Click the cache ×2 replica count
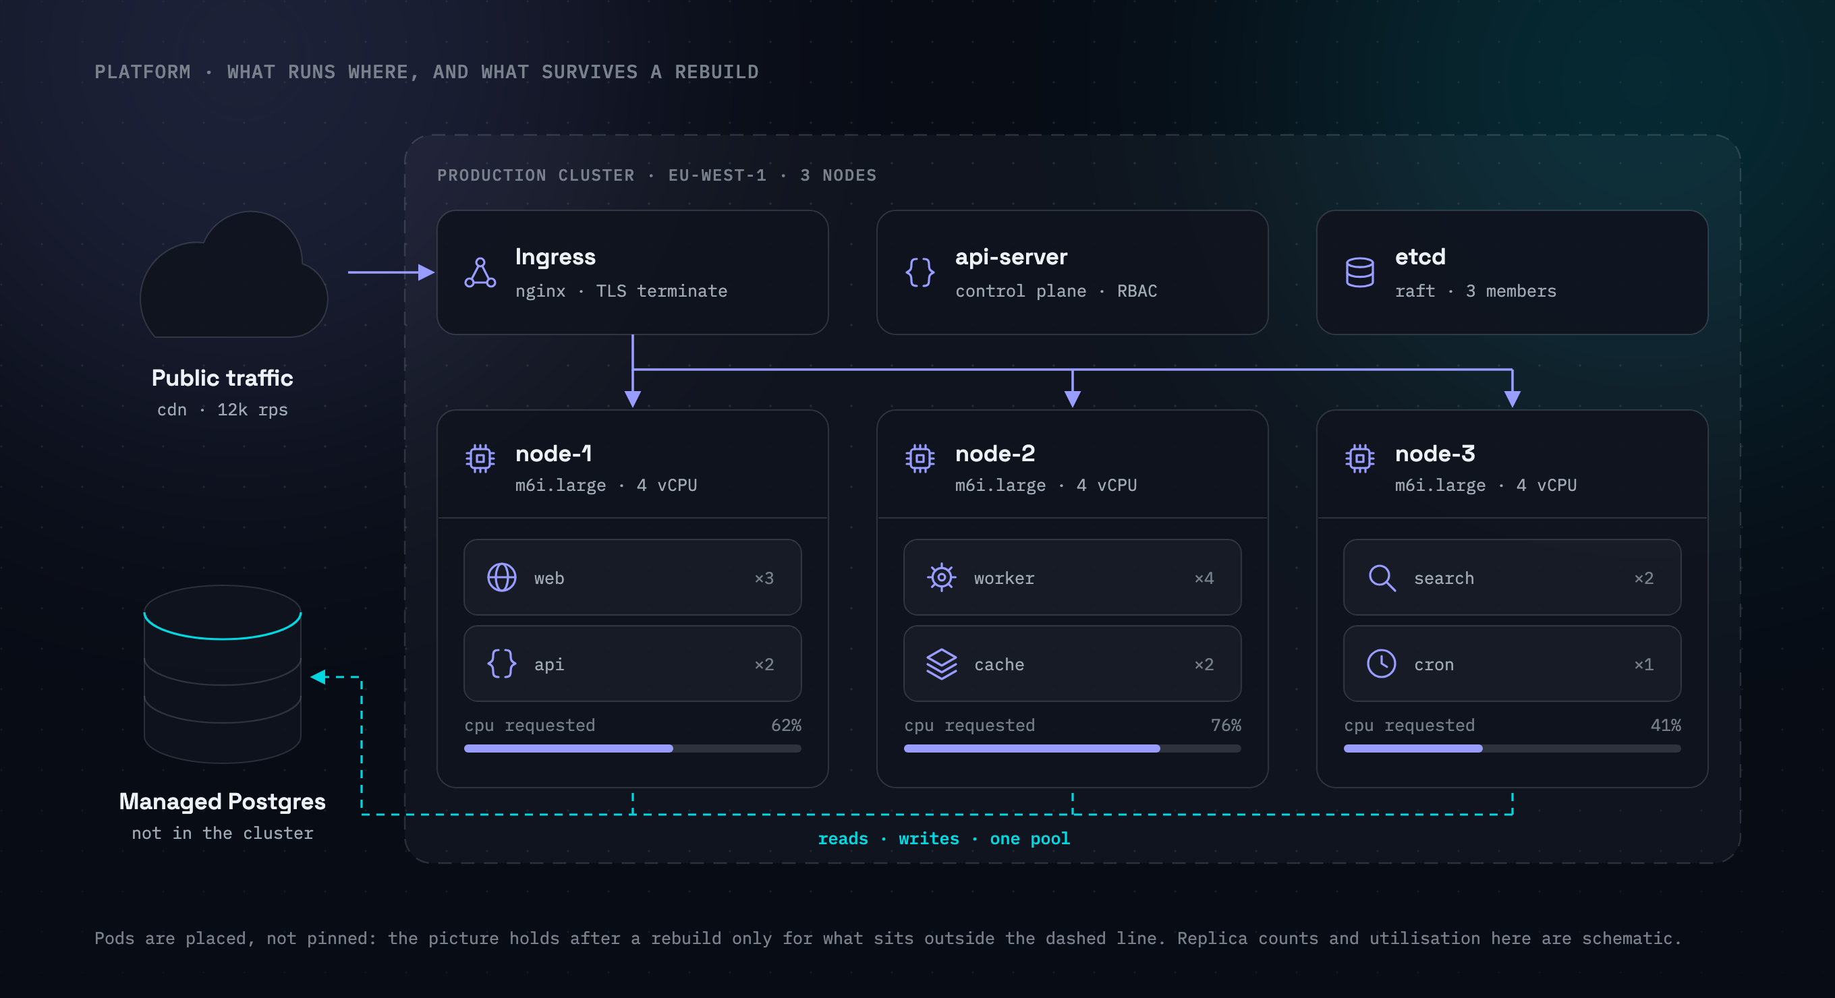1835x998 pixels. tap(1204, 664)
